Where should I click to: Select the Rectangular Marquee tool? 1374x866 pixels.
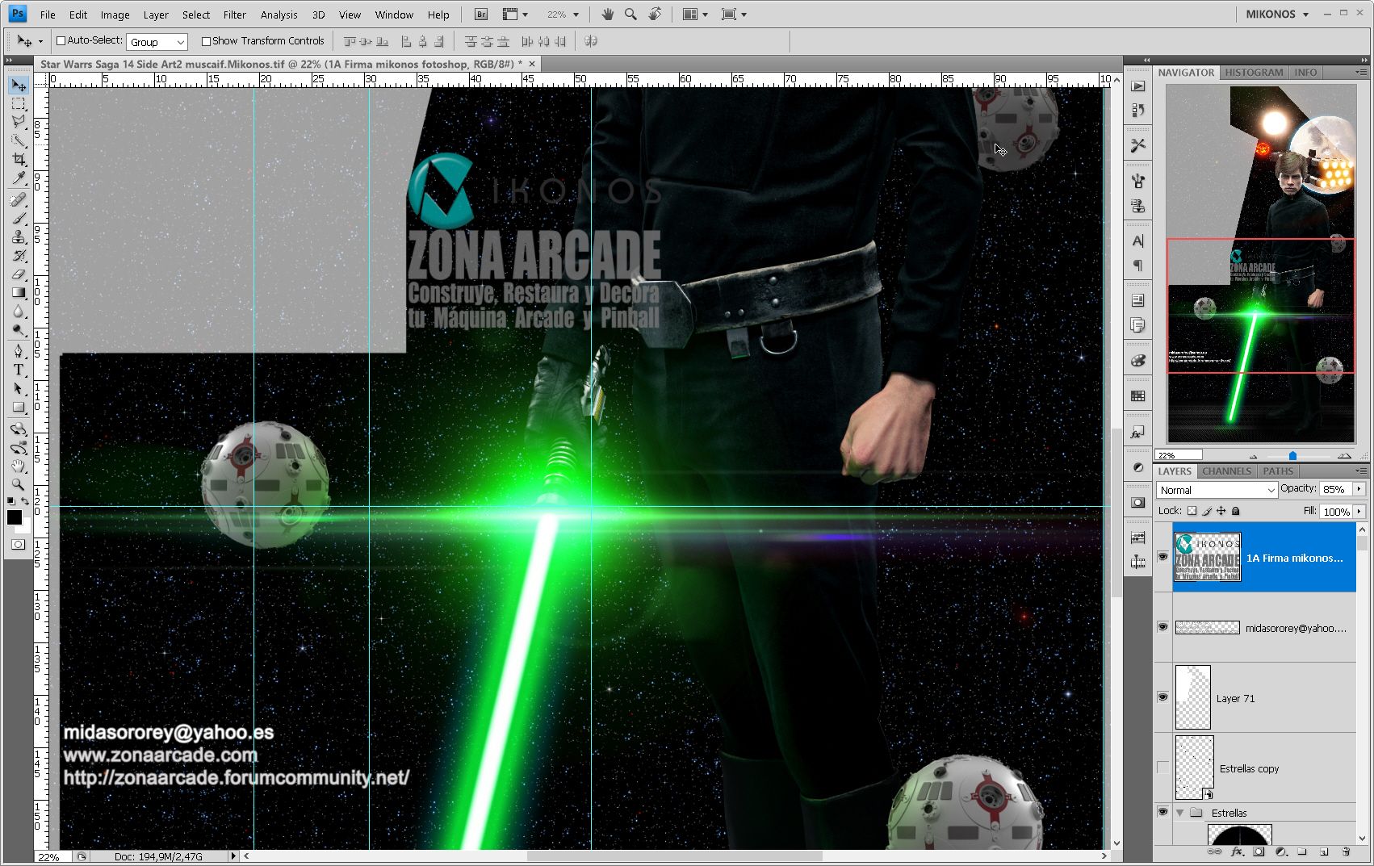pyautogui.click(x=19, y=104)
